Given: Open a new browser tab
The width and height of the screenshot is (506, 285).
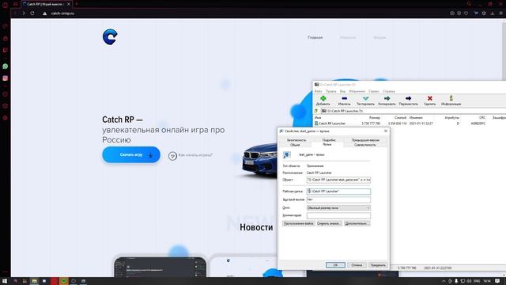Looking at the screenshot, I should click(77, 4).
